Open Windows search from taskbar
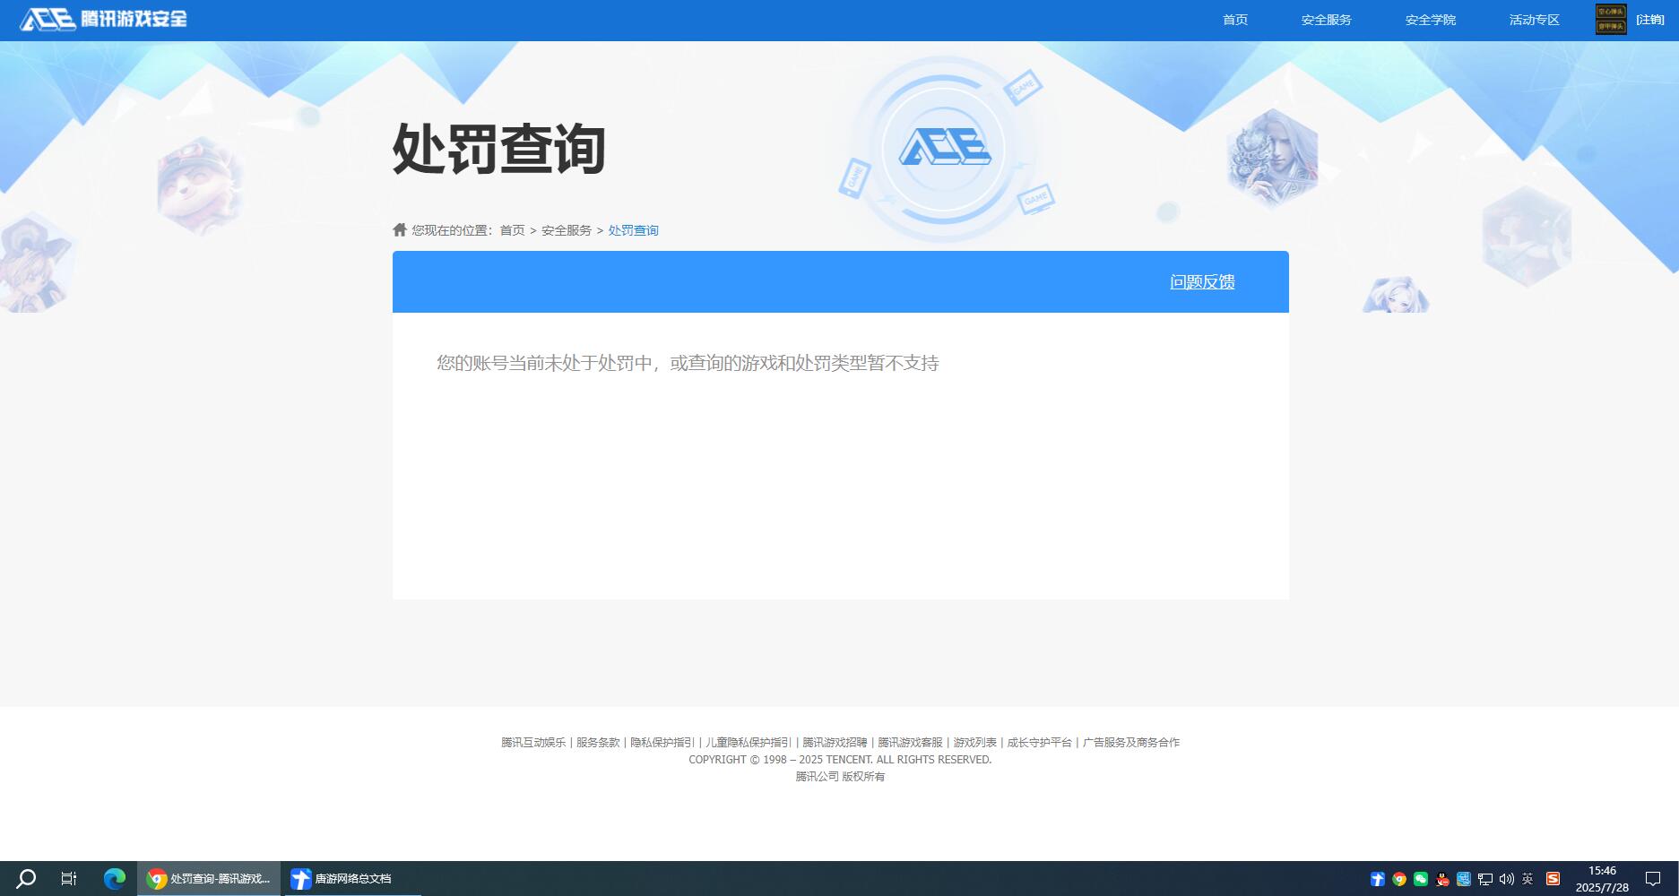 click(26, 878)
